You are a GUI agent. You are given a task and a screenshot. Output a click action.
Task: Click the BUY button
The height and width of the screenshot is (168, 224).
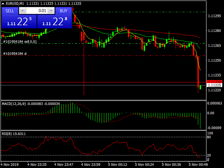click(x=63, y=11)
